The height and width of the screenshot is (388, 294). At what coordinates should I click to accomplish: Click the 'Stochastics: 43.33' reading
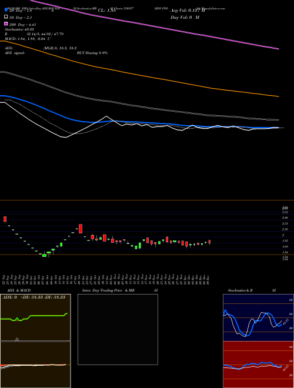coord(19,29)
